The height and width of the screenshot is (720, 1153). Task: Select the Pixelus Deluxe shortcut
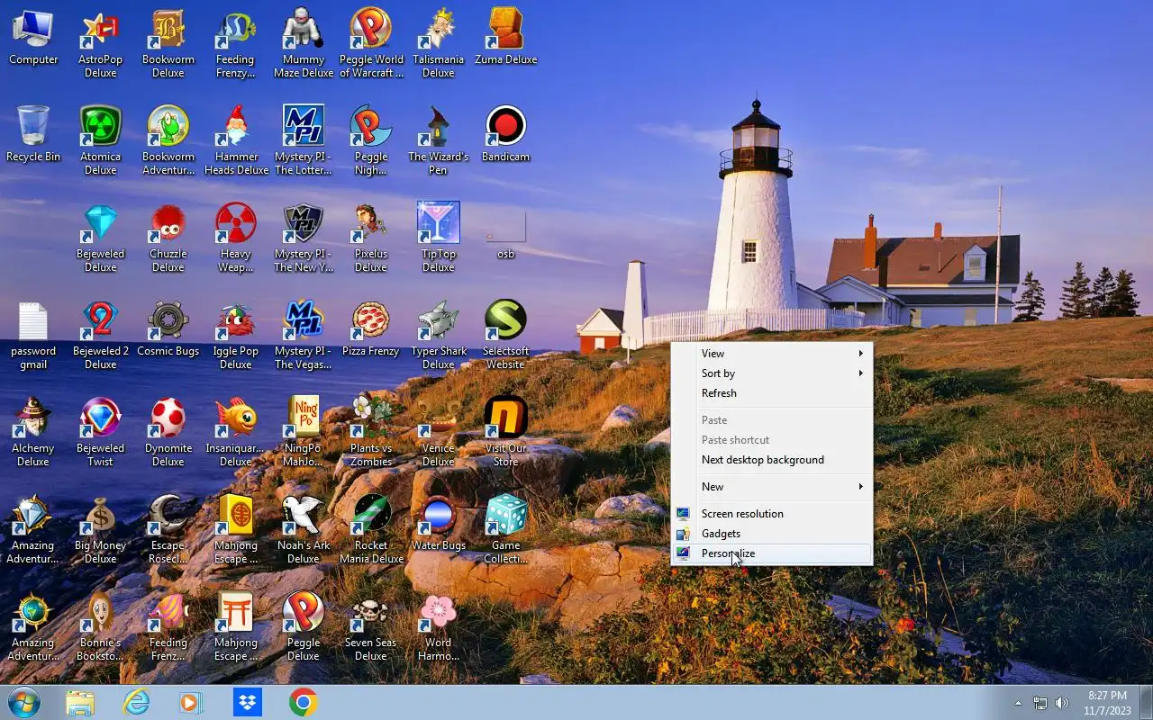pyautogui.click(x=371, y=238)
